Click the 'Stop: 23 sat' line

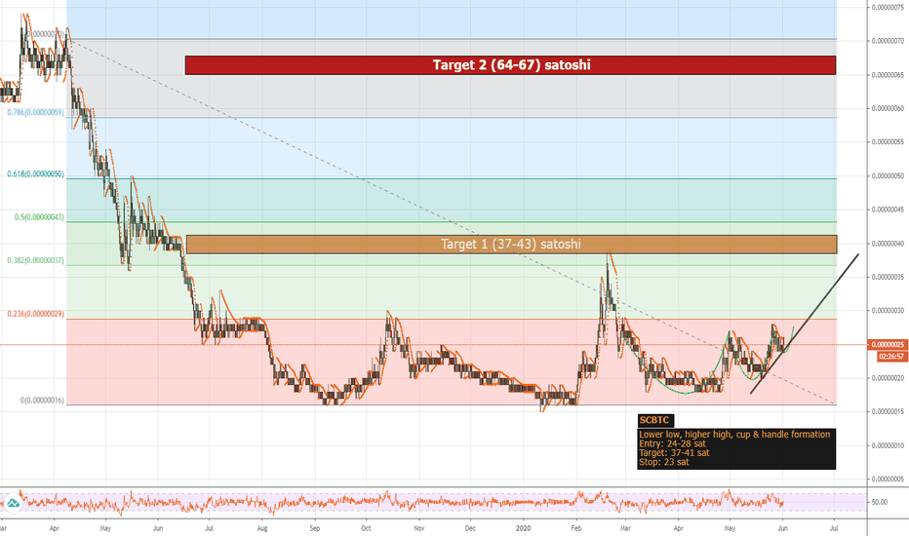664,462
